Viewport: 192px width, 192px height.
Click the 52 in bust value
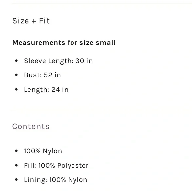tap(52, 75)
